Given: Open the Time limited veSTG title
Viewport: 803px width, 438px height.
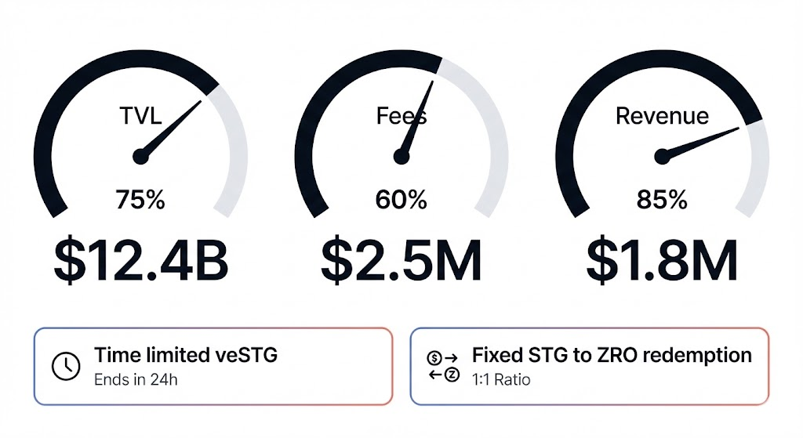Looking at the screenshot, I should [x=186, y=355].
